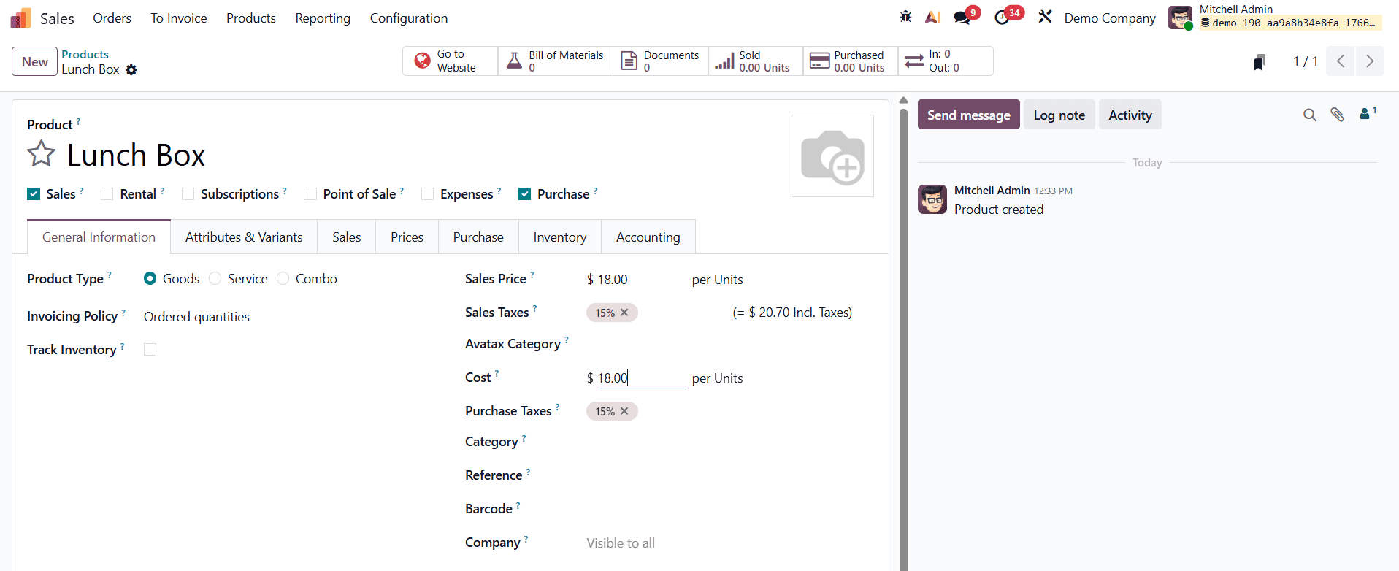Search messages in the chatter
Viewport: 1399px width, 571px height.
point(1310,115)
